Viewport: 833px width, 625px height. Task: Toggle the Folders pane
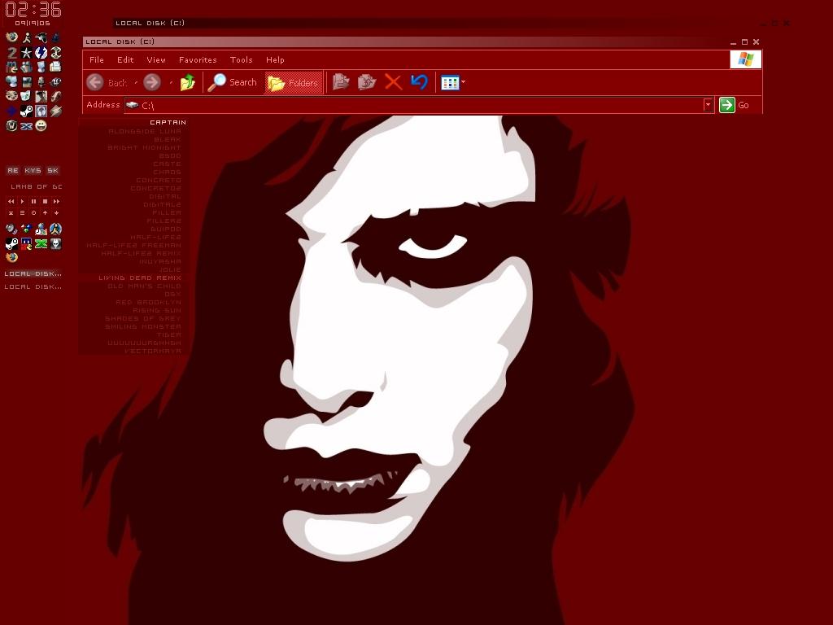(x=293, y=82)
